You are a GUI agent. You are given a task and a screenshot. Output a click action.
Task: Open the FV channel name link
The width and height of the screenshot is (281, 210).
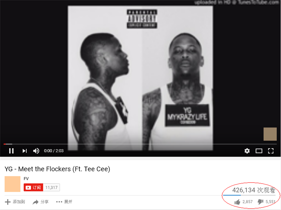click(26, 179)
